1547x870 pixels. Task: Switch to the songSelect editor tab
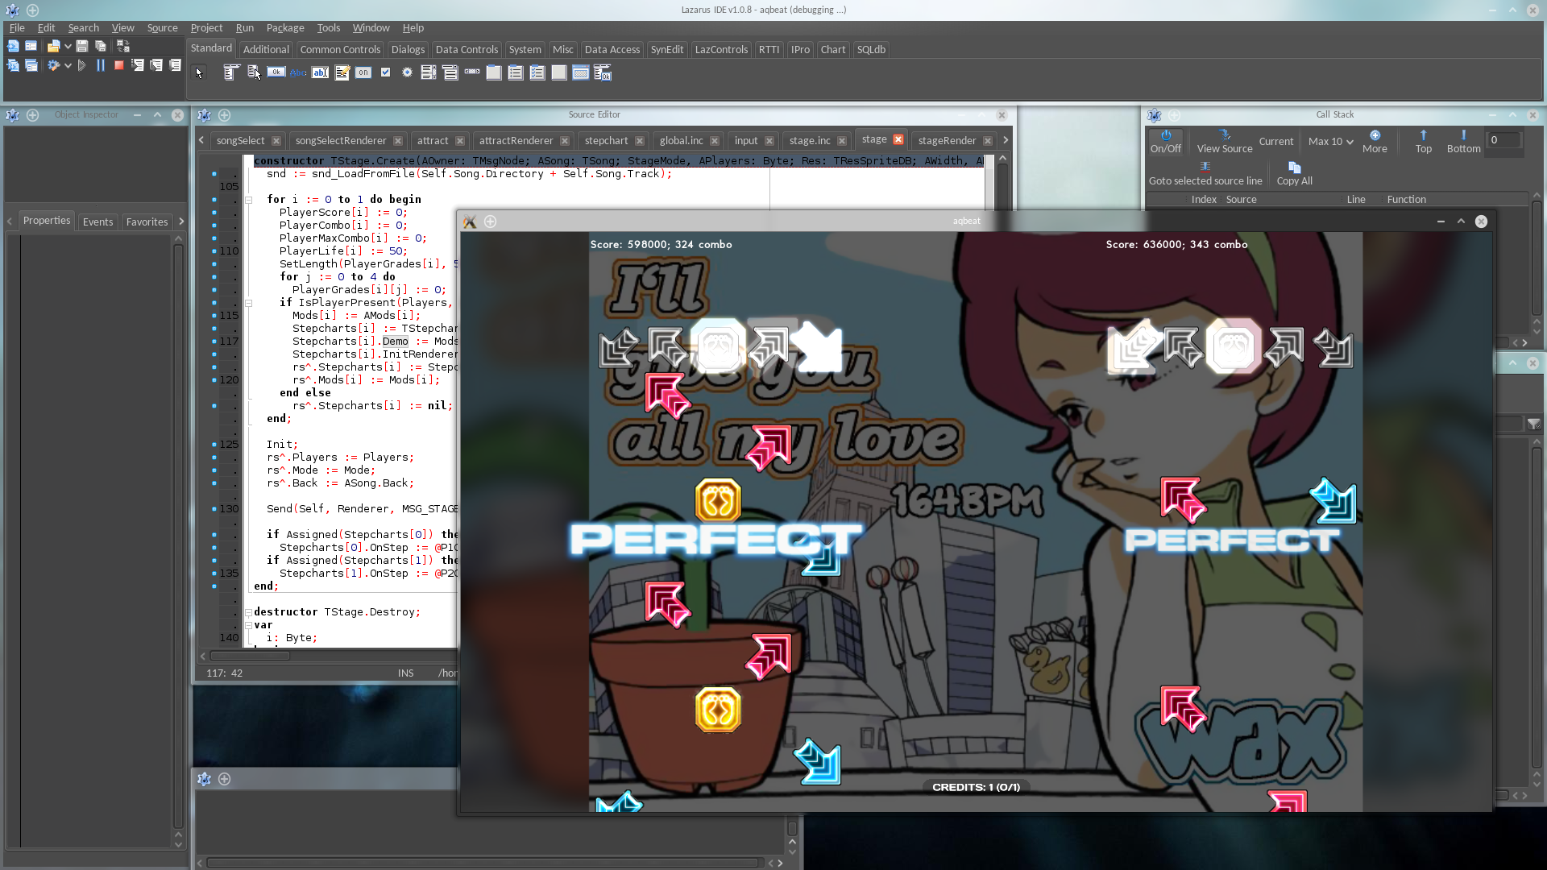coord(240,140)
